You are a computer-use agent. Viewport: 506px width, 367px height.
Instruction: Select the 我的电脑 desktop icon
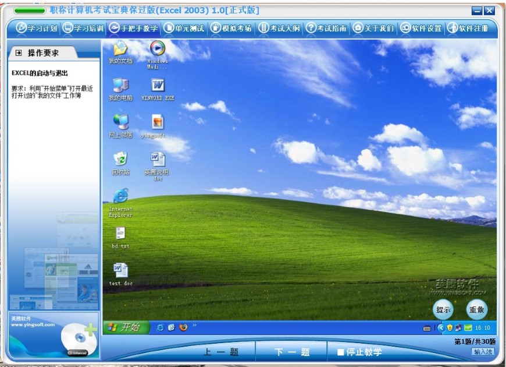120,90
